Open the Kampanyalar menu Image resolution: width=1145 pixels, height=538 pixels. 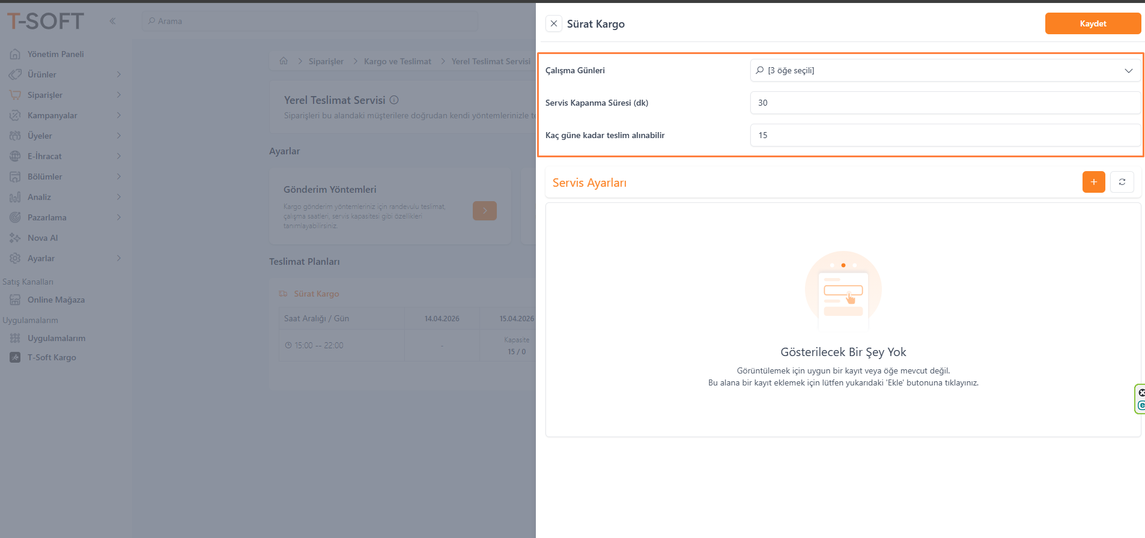65,115
